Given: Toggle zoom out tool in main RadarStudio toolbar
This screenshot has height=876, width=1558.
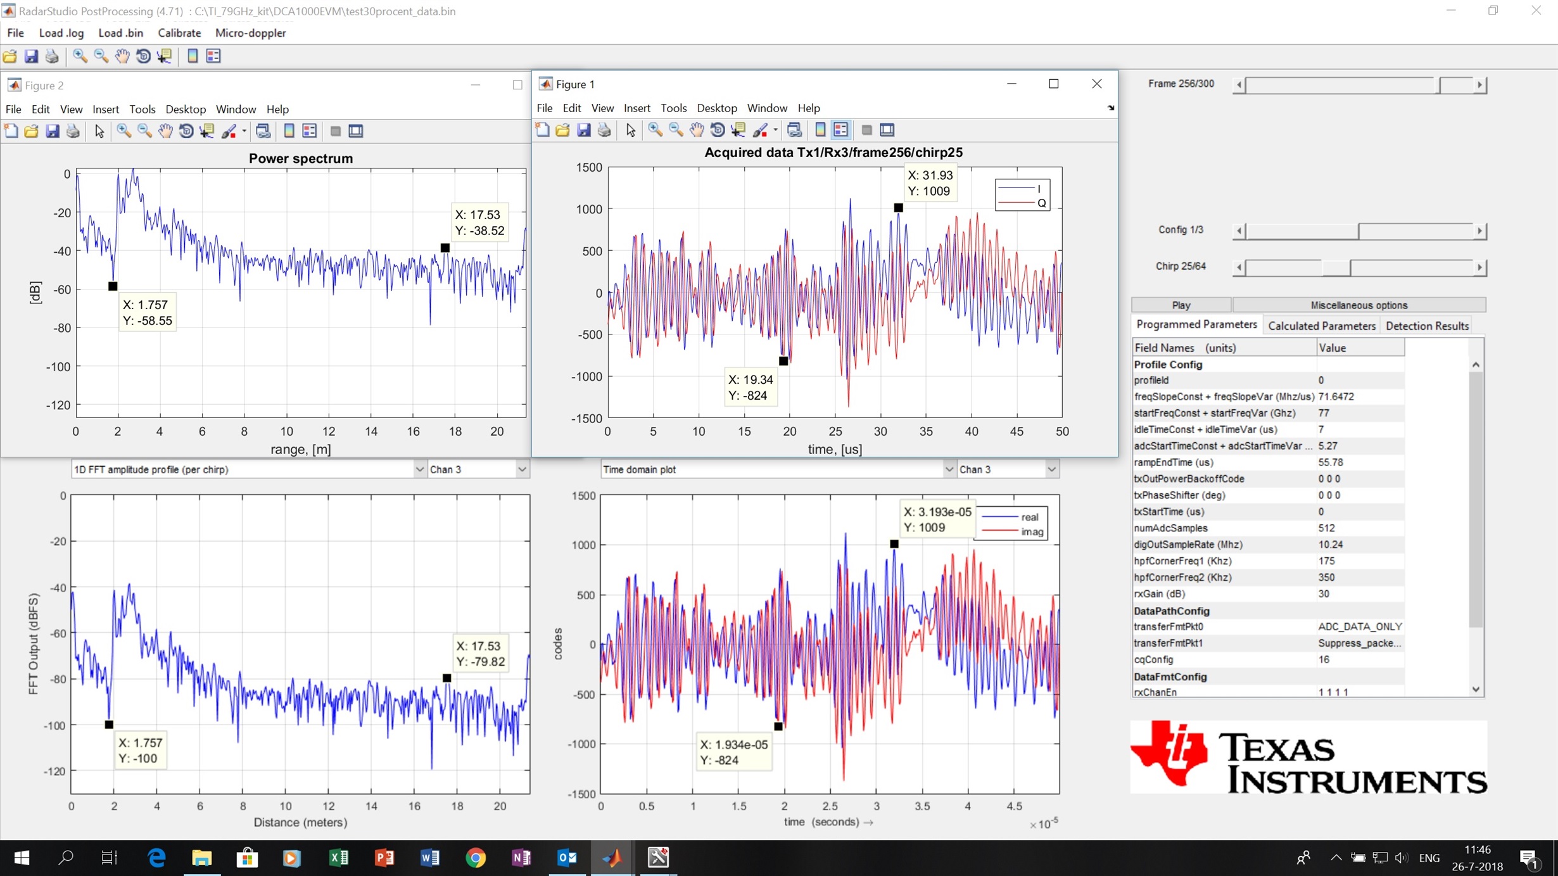Looking at the screenshot, I should [101, 56].
